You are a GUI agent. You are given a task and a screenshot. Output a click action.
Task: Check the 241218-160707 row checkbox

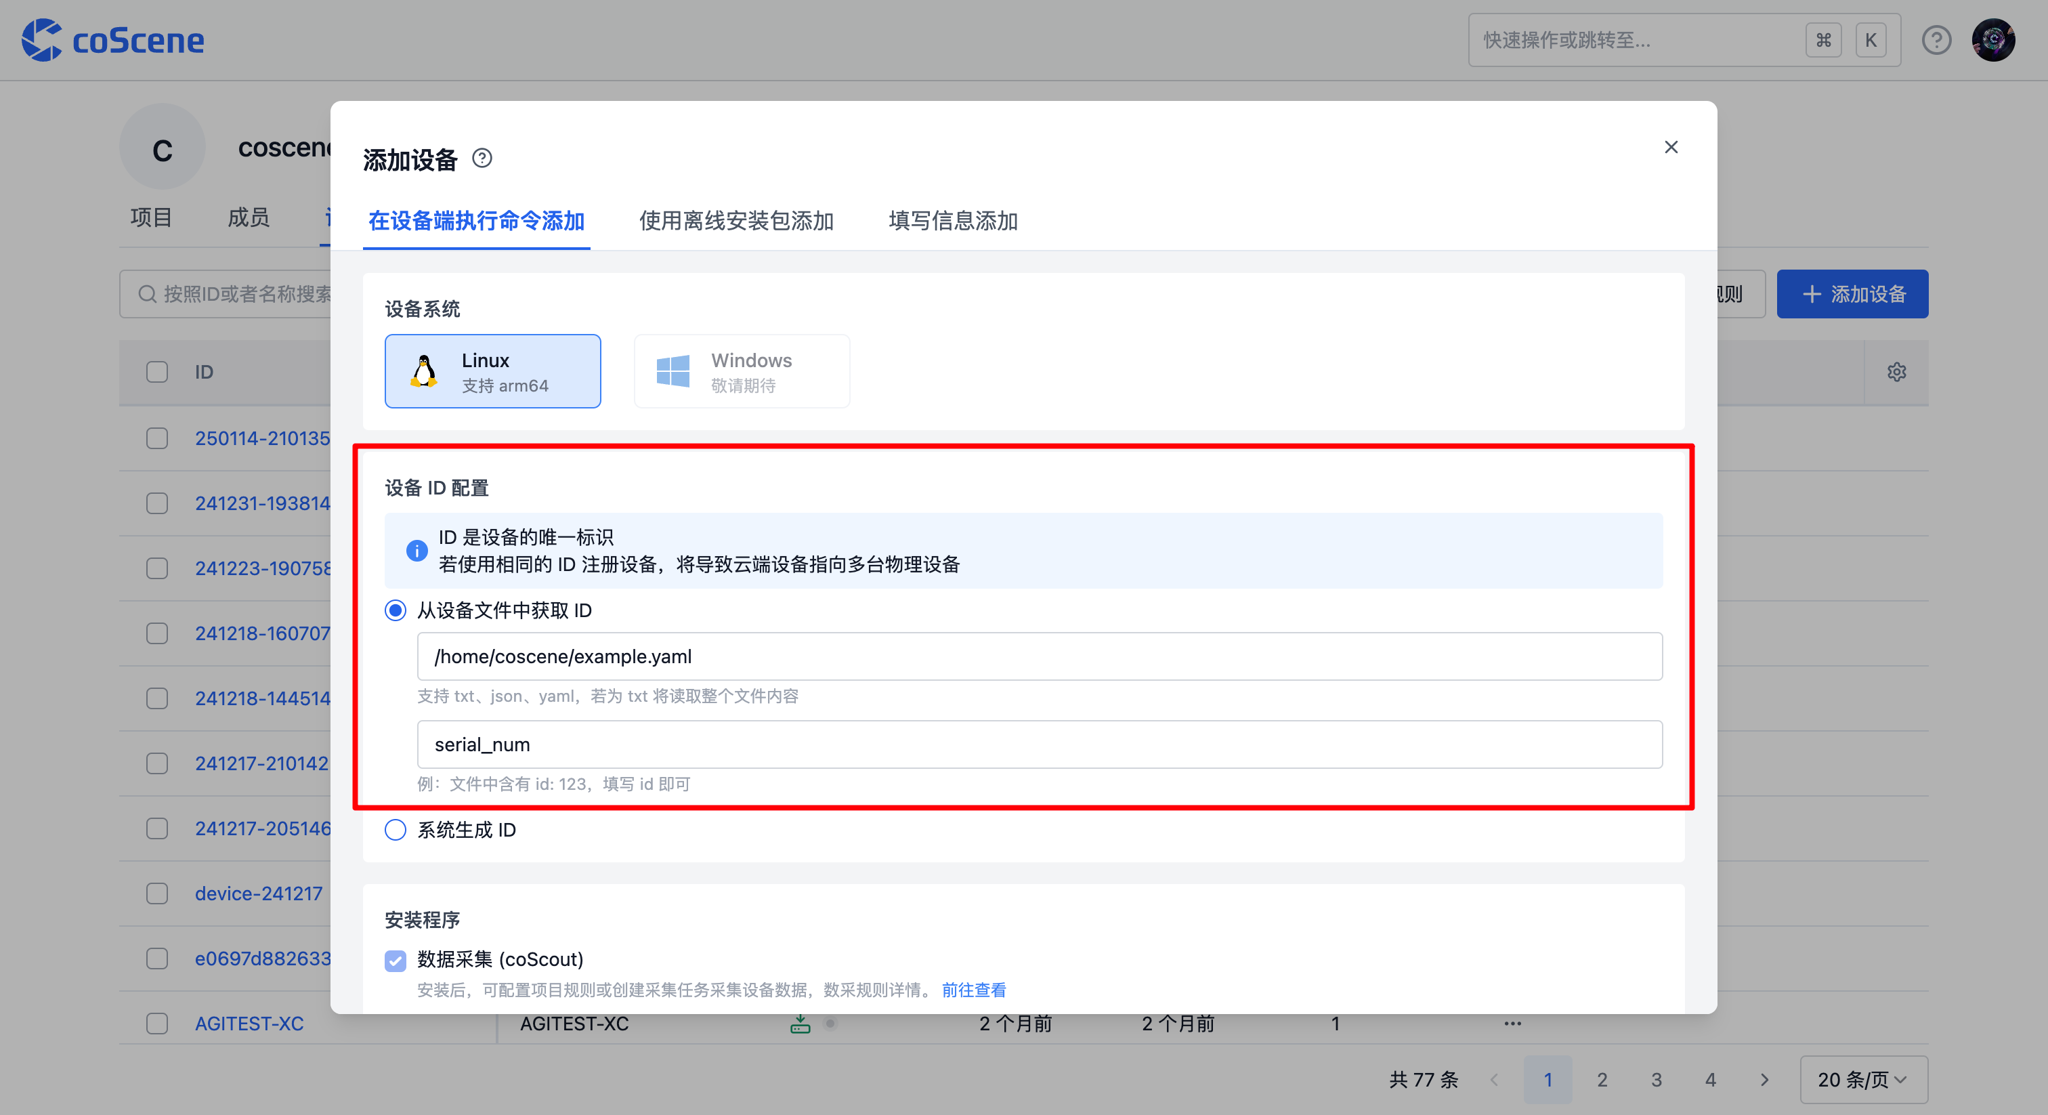pos(157,633)
